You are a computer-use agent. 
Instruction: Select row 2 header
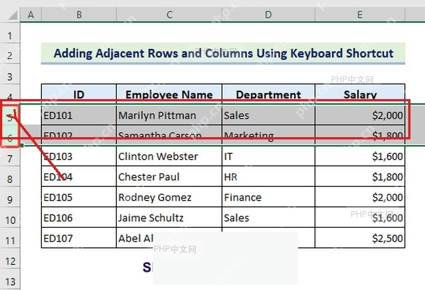pyautogui.click(x=10, y=54)
